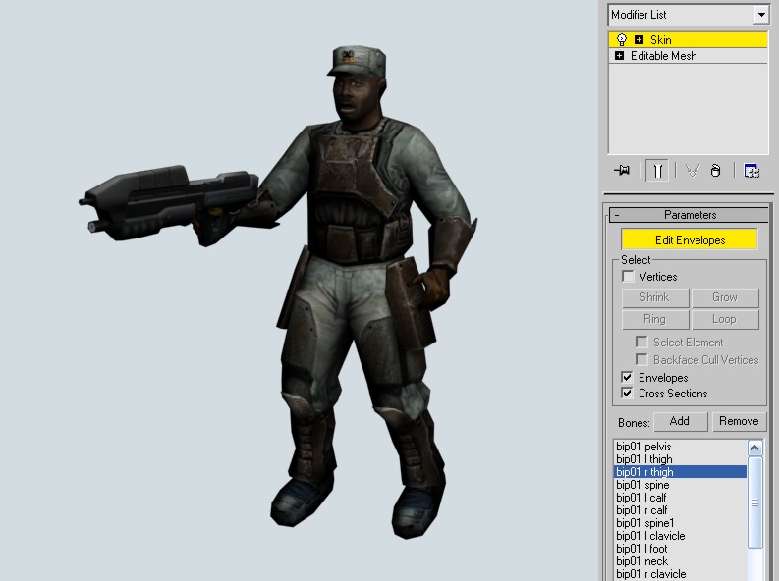Select bip01 spine1 bone
Image resolution: width=779 pixels, height=581 pixels.
(644, 523)
